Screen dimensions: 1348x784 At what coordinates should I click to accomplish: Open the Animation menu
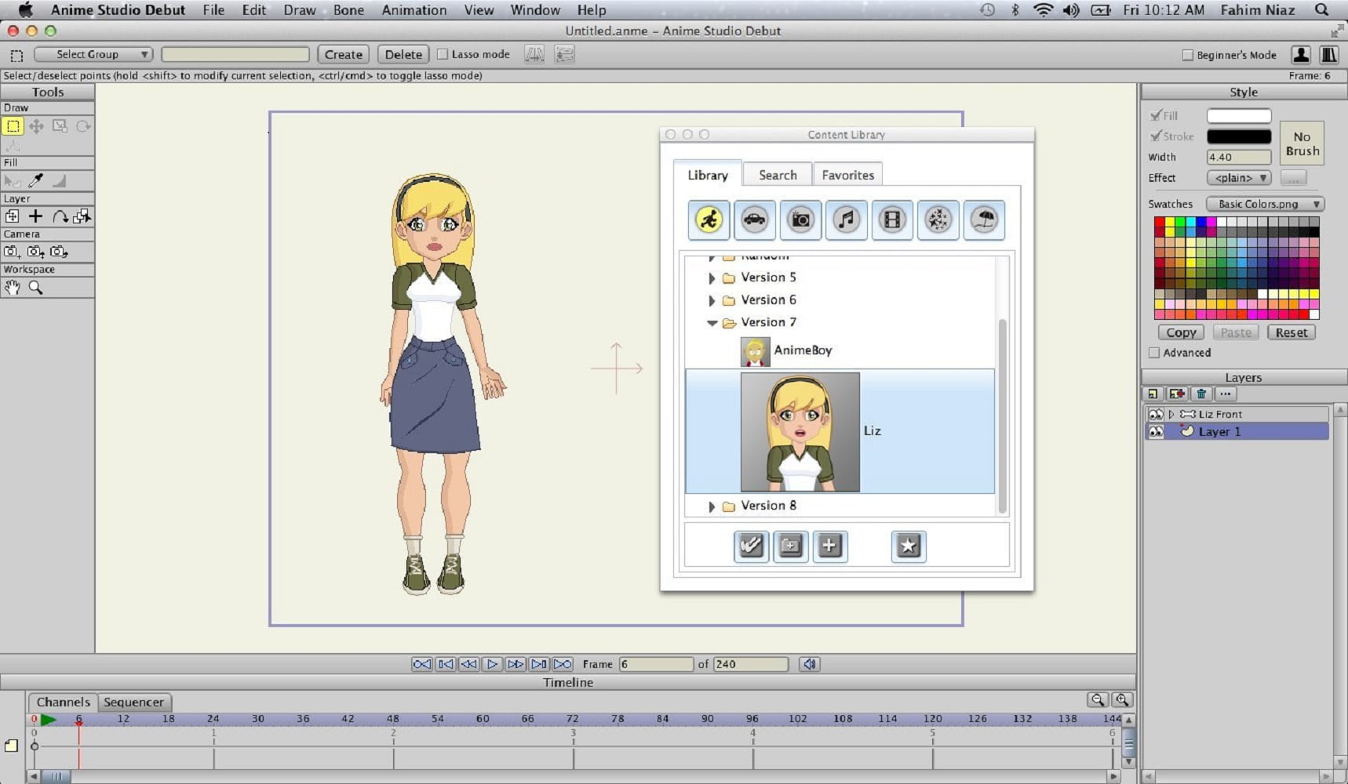pos(414,10)
